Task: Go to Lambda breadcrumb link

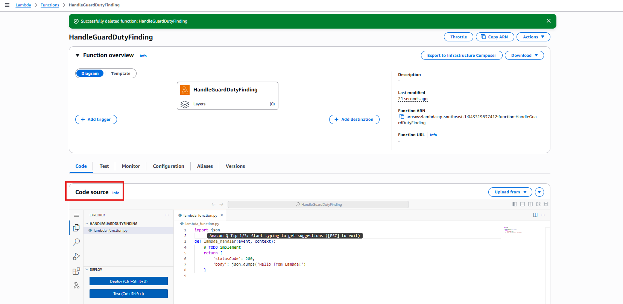Action: (23, 5)
